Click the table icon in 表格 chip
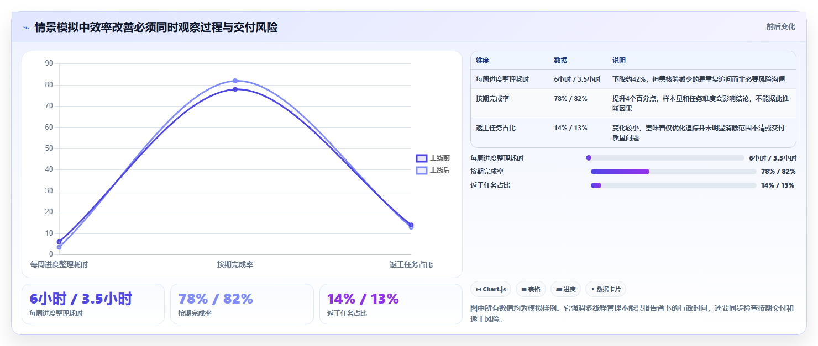 tap(524, 289)
